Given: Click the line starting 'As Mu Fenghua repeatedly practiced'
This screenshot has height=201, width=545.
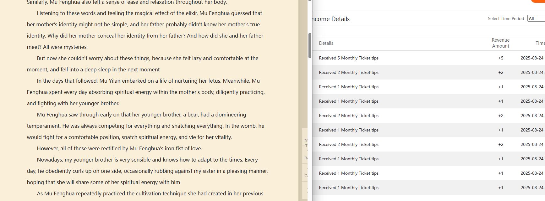Looking at the screenshot, I should click(150, 193).
